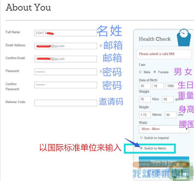Click 'Please submit a valid BMI' message
This screenshot has width=194, height=181.
click(164, 54)
